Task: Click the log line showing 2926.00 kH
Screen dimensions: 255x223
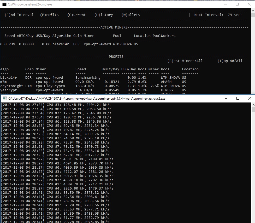Action: click(x=57, y=188)
